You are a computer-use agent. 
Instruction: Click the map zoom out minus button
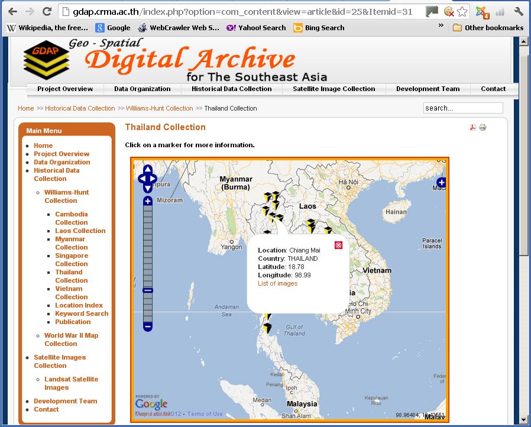pyautogui.click(x=148, y=326)
